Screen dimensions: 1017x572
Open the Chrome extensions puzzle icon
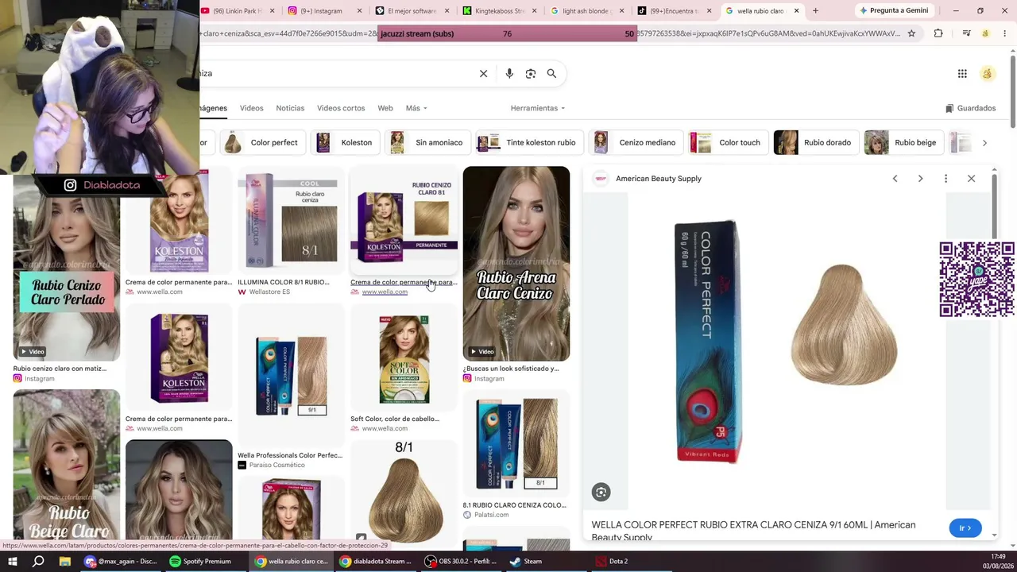tap(938, 33)
